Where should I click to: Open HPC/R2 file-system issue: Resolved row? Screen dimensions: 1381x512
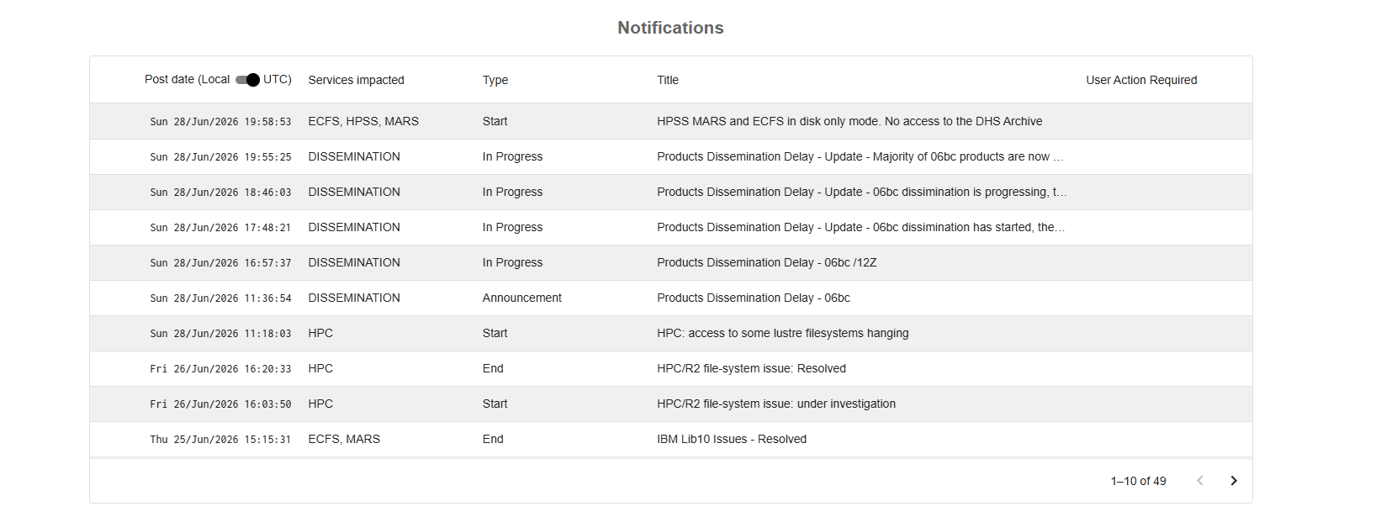click(670, 368)
